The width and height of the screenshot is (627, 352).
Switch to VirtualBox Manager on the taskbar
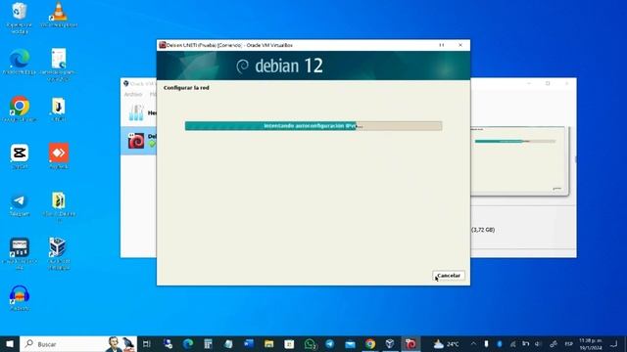click(x=390, y=343)
